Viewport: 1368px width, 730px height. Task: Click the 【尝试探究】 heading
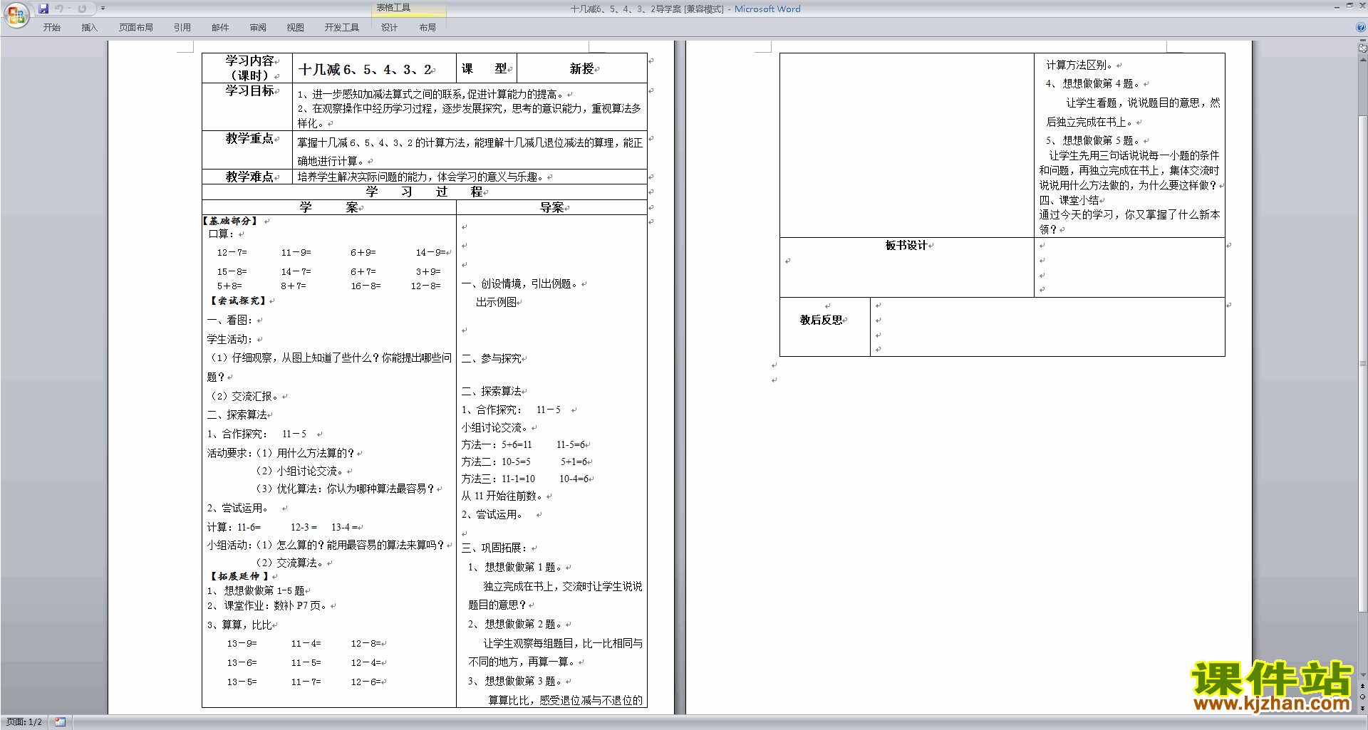238,301
